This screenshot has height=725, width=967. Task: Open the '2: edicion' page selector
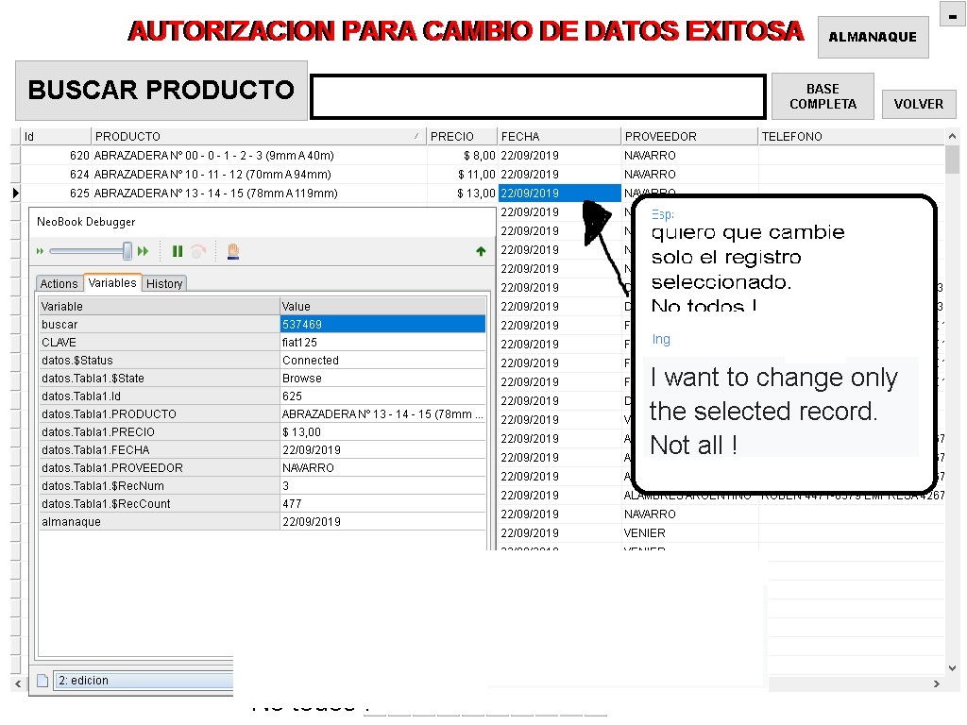[x=144, y=681]
